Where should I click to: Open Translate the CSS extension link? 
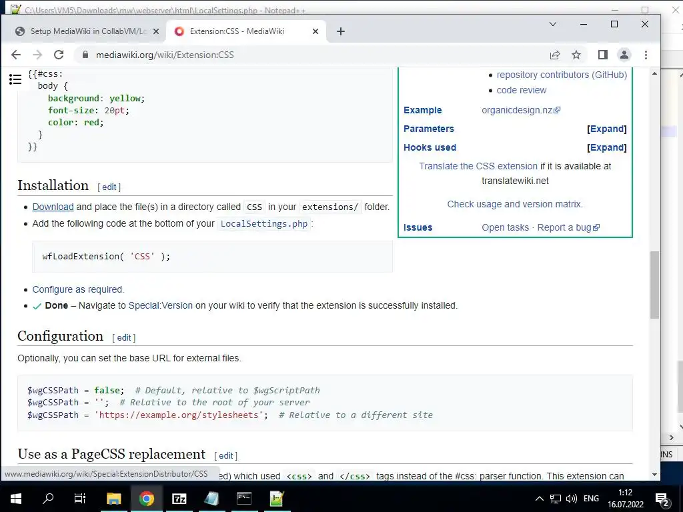[478, 166]
